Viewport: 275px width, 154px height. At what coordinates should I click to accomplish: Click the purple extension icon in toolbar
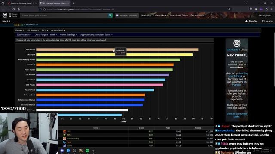(x=261, y=9)
